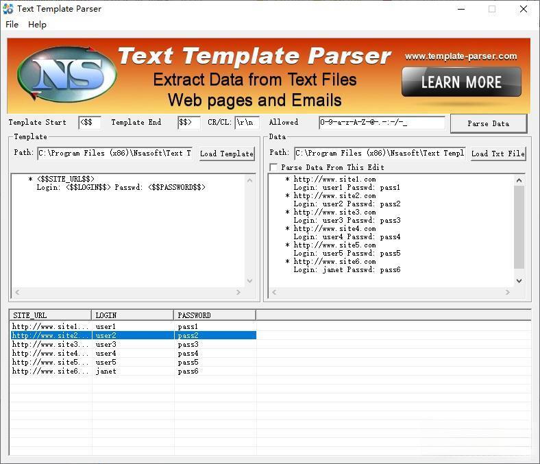
Task: Focus the Allowed characters input field
Action: coord(382,122)
